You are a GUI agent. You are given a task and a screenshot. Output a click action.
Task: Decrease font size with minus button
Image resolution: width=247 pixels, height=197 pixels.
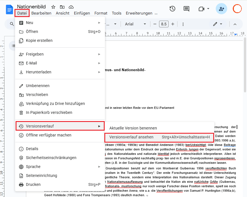tap(155, 24)
